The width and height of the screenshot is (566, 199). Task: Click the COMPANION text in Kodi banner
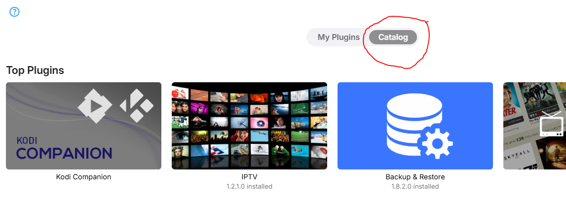coord(64,153)
